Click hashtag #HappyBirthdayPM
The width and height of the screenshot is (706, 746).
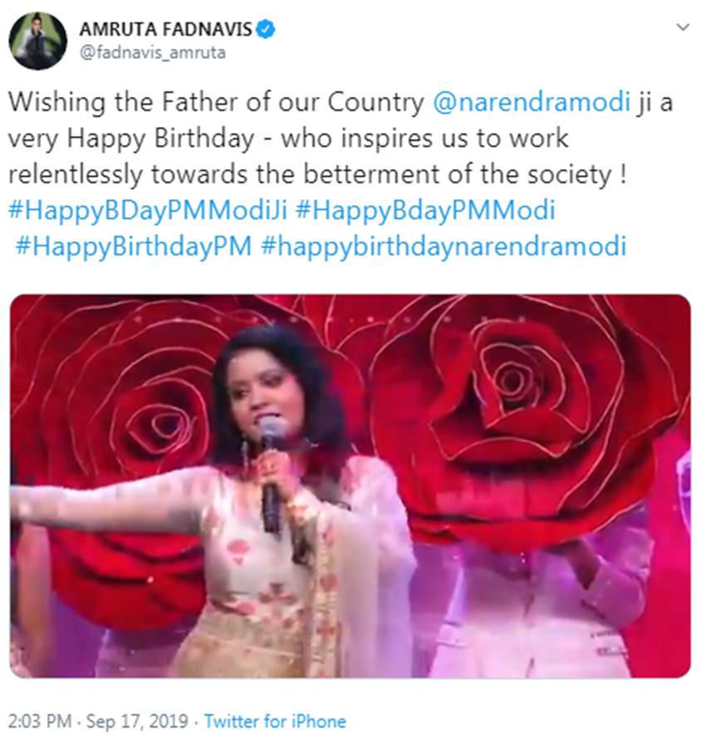pos(133,246)
